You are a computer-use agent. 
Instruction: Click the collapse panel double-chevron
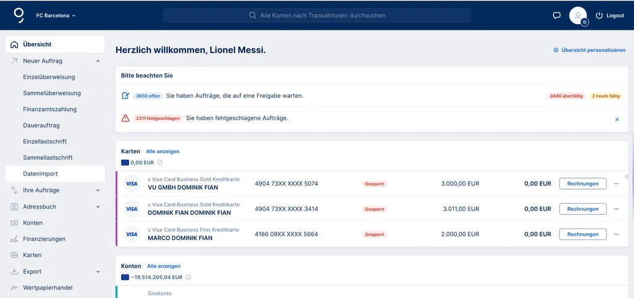(627, 176)
